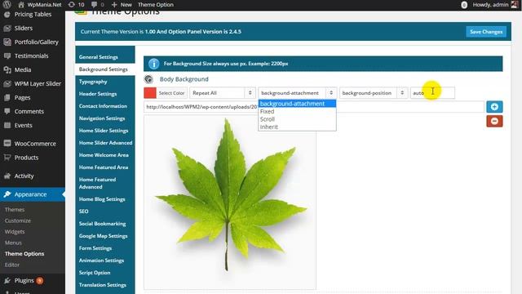Click the WordPress logo in admin bar
The image size is (522, 294).
7,5
